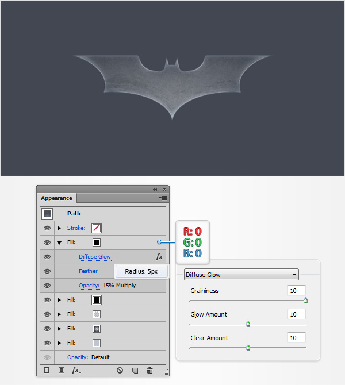Click the Glow Amount slider handle
This screenshot has height=385, width=345.
tap(248, 324)
